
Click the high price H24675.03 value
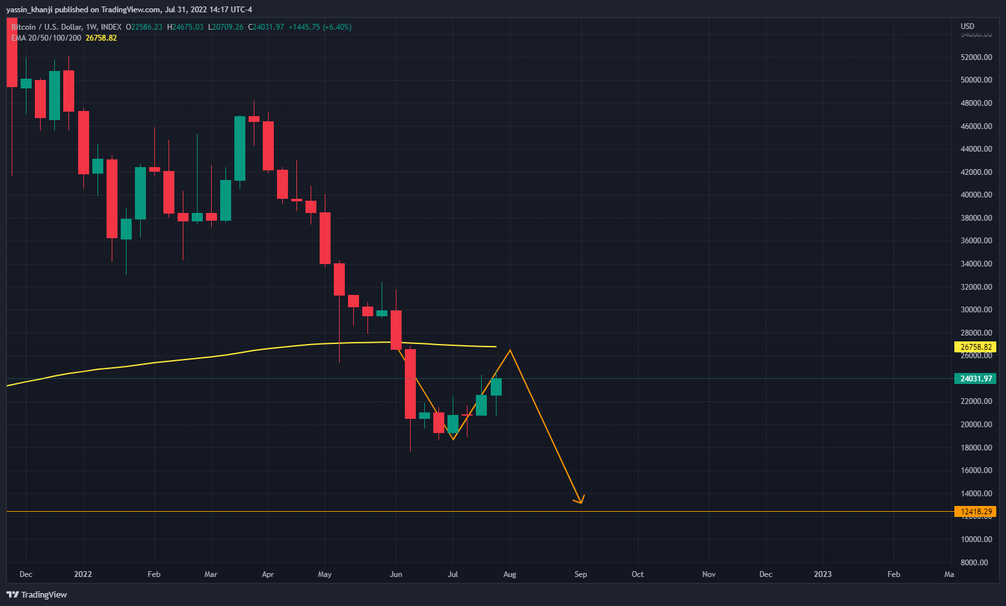click(185, 27)
